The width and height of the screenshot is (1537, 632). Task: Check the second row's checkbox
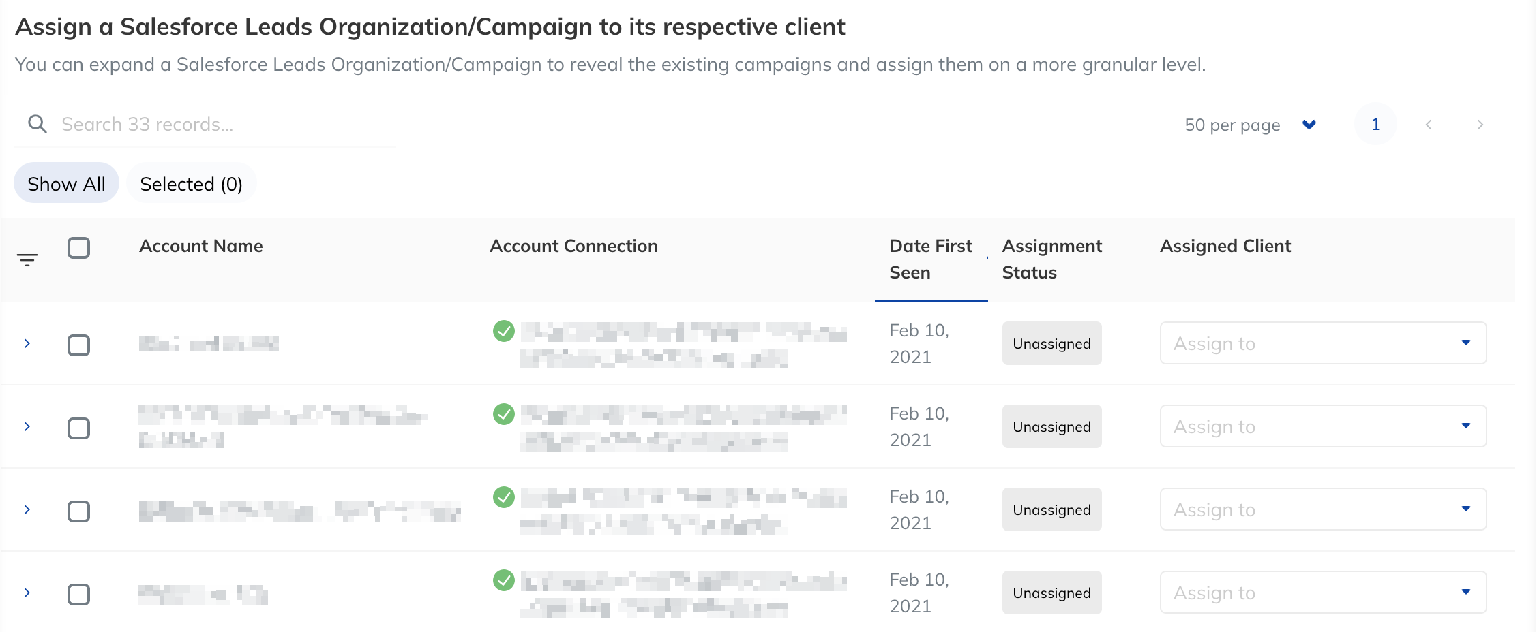[x=79, y=428]
